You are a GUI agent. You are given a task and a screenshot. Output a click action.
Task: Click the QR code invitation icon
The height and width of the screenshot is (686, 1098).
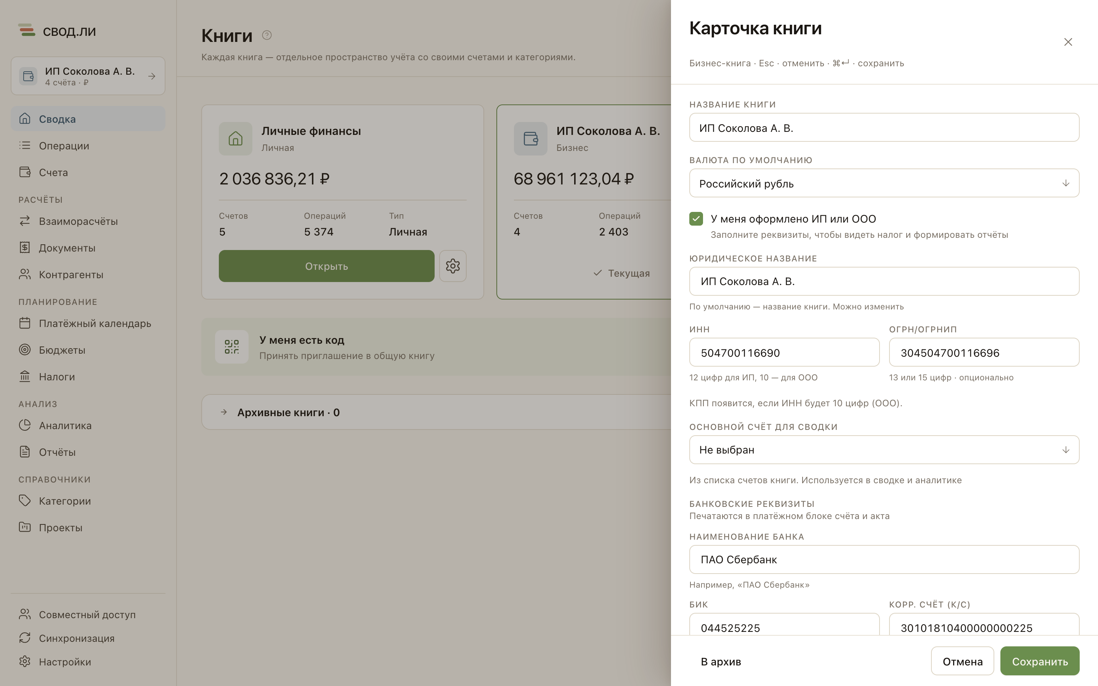tap(231, 347)
